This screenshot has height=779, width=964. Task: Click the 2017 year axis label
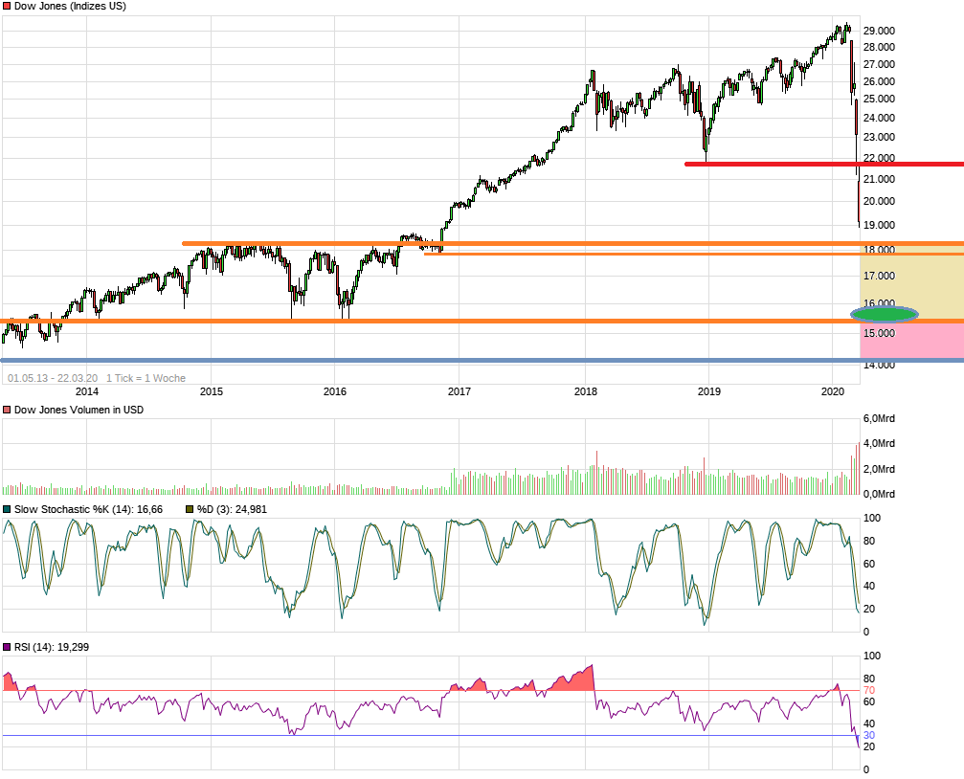coord(460,391)
